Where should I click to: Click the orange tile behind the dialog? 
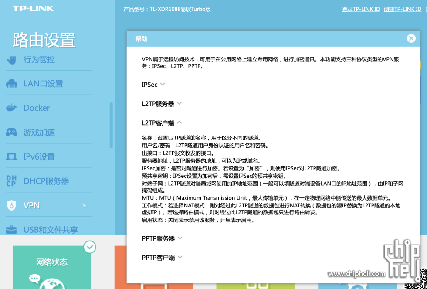click(121, 267)
